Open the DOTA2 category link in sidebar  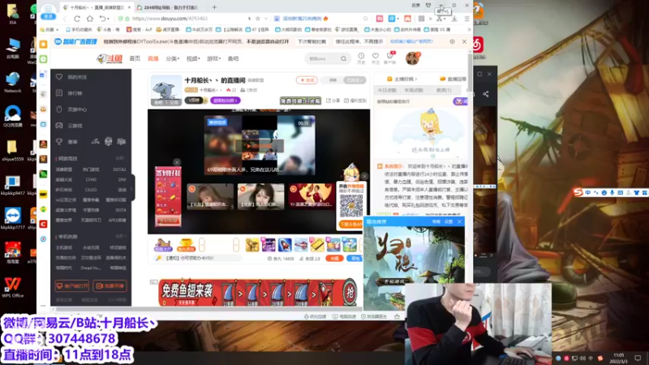pyautogui.click(x=119, y=170)
